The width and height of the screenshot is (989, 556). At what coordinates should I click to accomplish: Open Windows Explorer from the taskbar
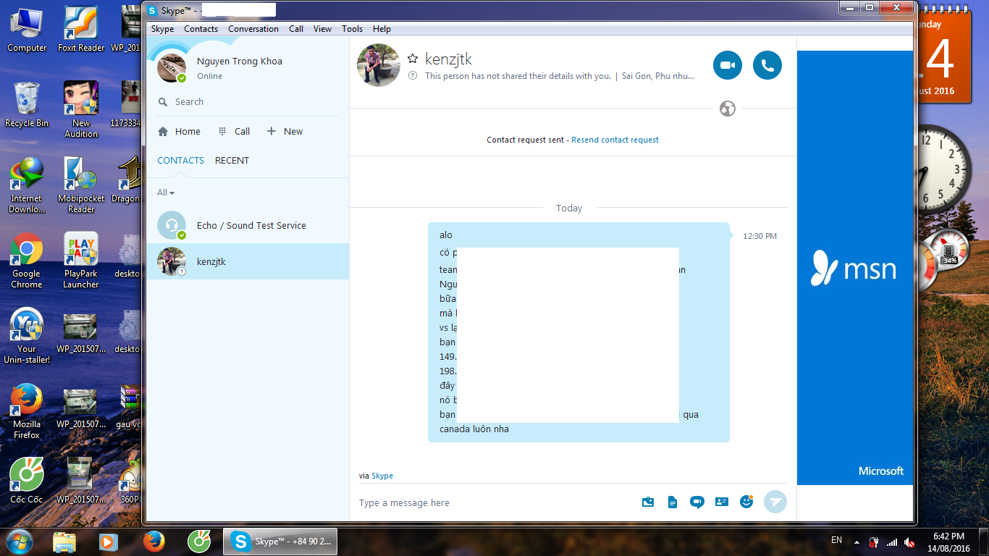point(64,542)
